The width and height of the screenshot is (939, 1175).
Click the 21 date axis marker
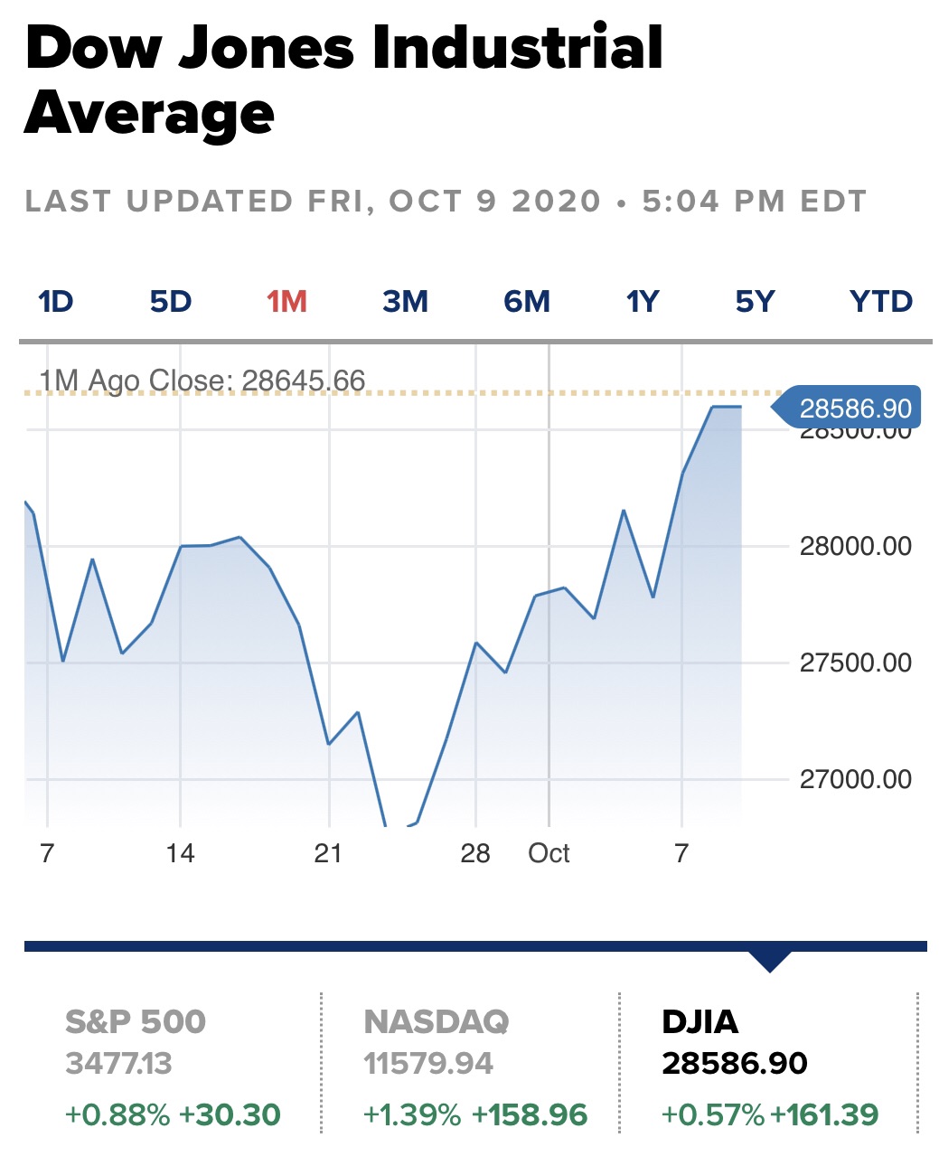328,853
